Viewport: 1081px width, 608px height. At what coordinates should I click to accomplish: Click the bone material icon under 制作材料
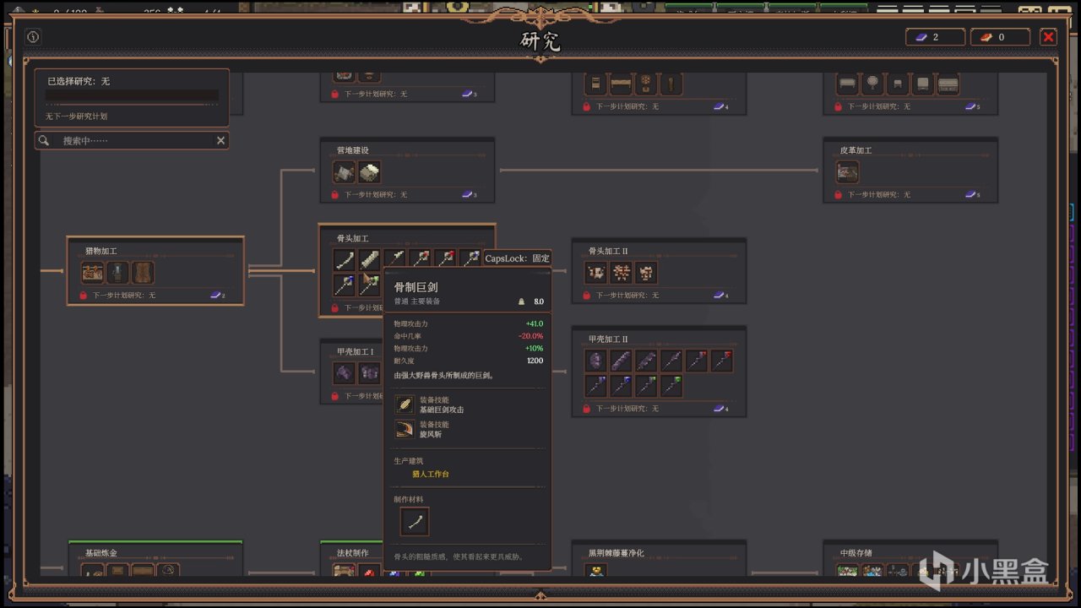414,522
